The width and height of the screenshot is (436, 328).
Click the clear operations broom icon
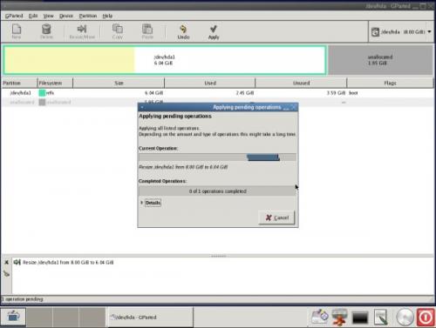tap(6, 273)
